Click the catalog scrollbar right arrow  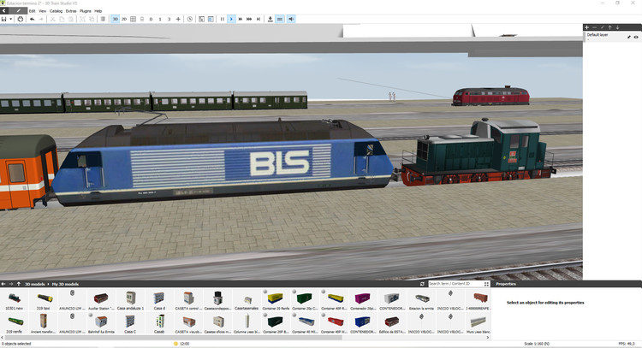(488, 338)
